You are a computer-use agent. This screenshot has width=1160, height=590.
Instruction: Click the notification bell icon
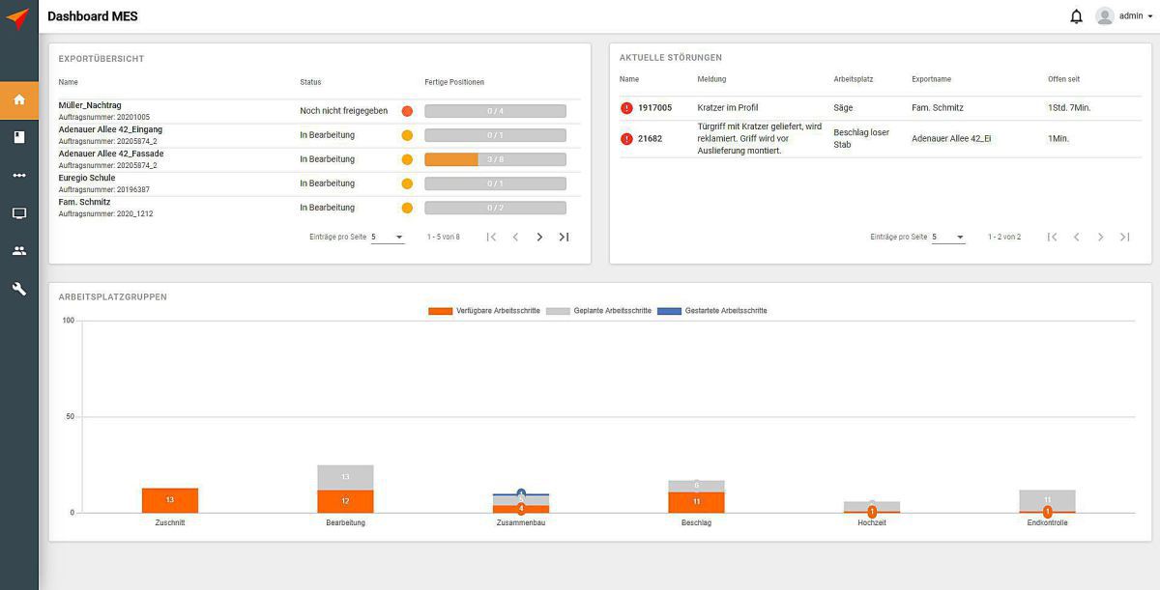pos(1076,16)
